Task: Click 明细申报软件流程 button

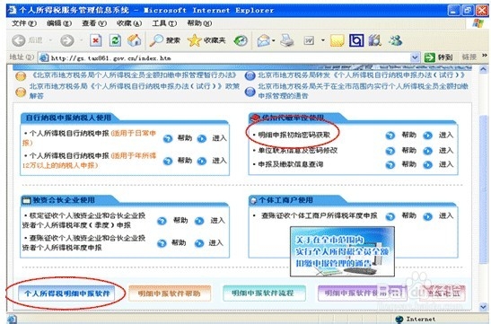Action: (264, 293)
